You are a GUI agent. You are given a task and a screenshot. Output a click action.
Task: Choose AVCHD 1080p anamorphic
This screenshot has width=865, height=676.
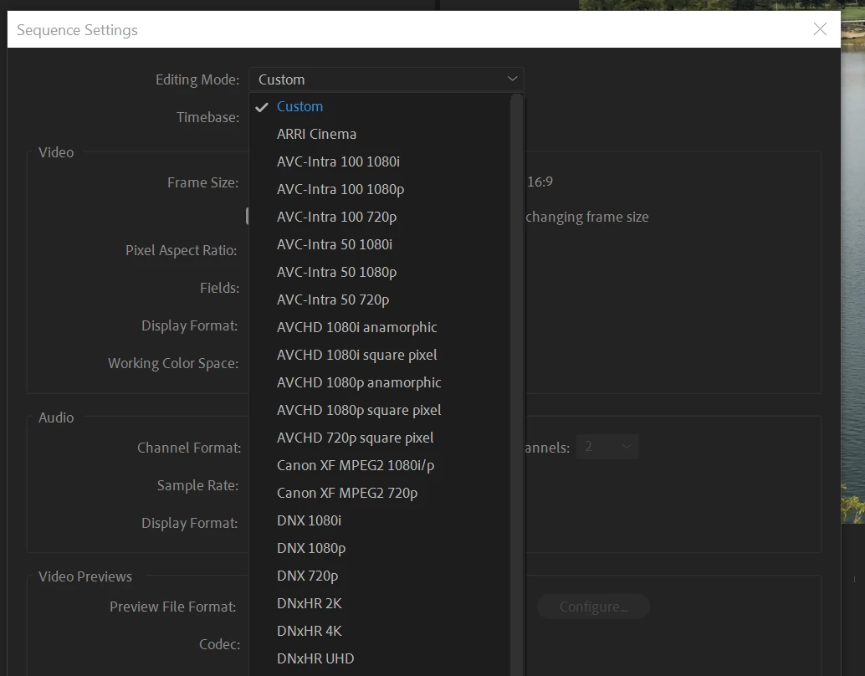(x=380, y=382)
